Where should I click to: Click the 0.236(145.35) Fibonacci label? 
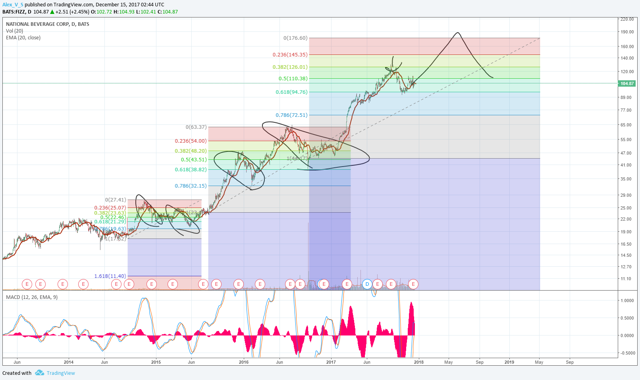coord(290,55)
